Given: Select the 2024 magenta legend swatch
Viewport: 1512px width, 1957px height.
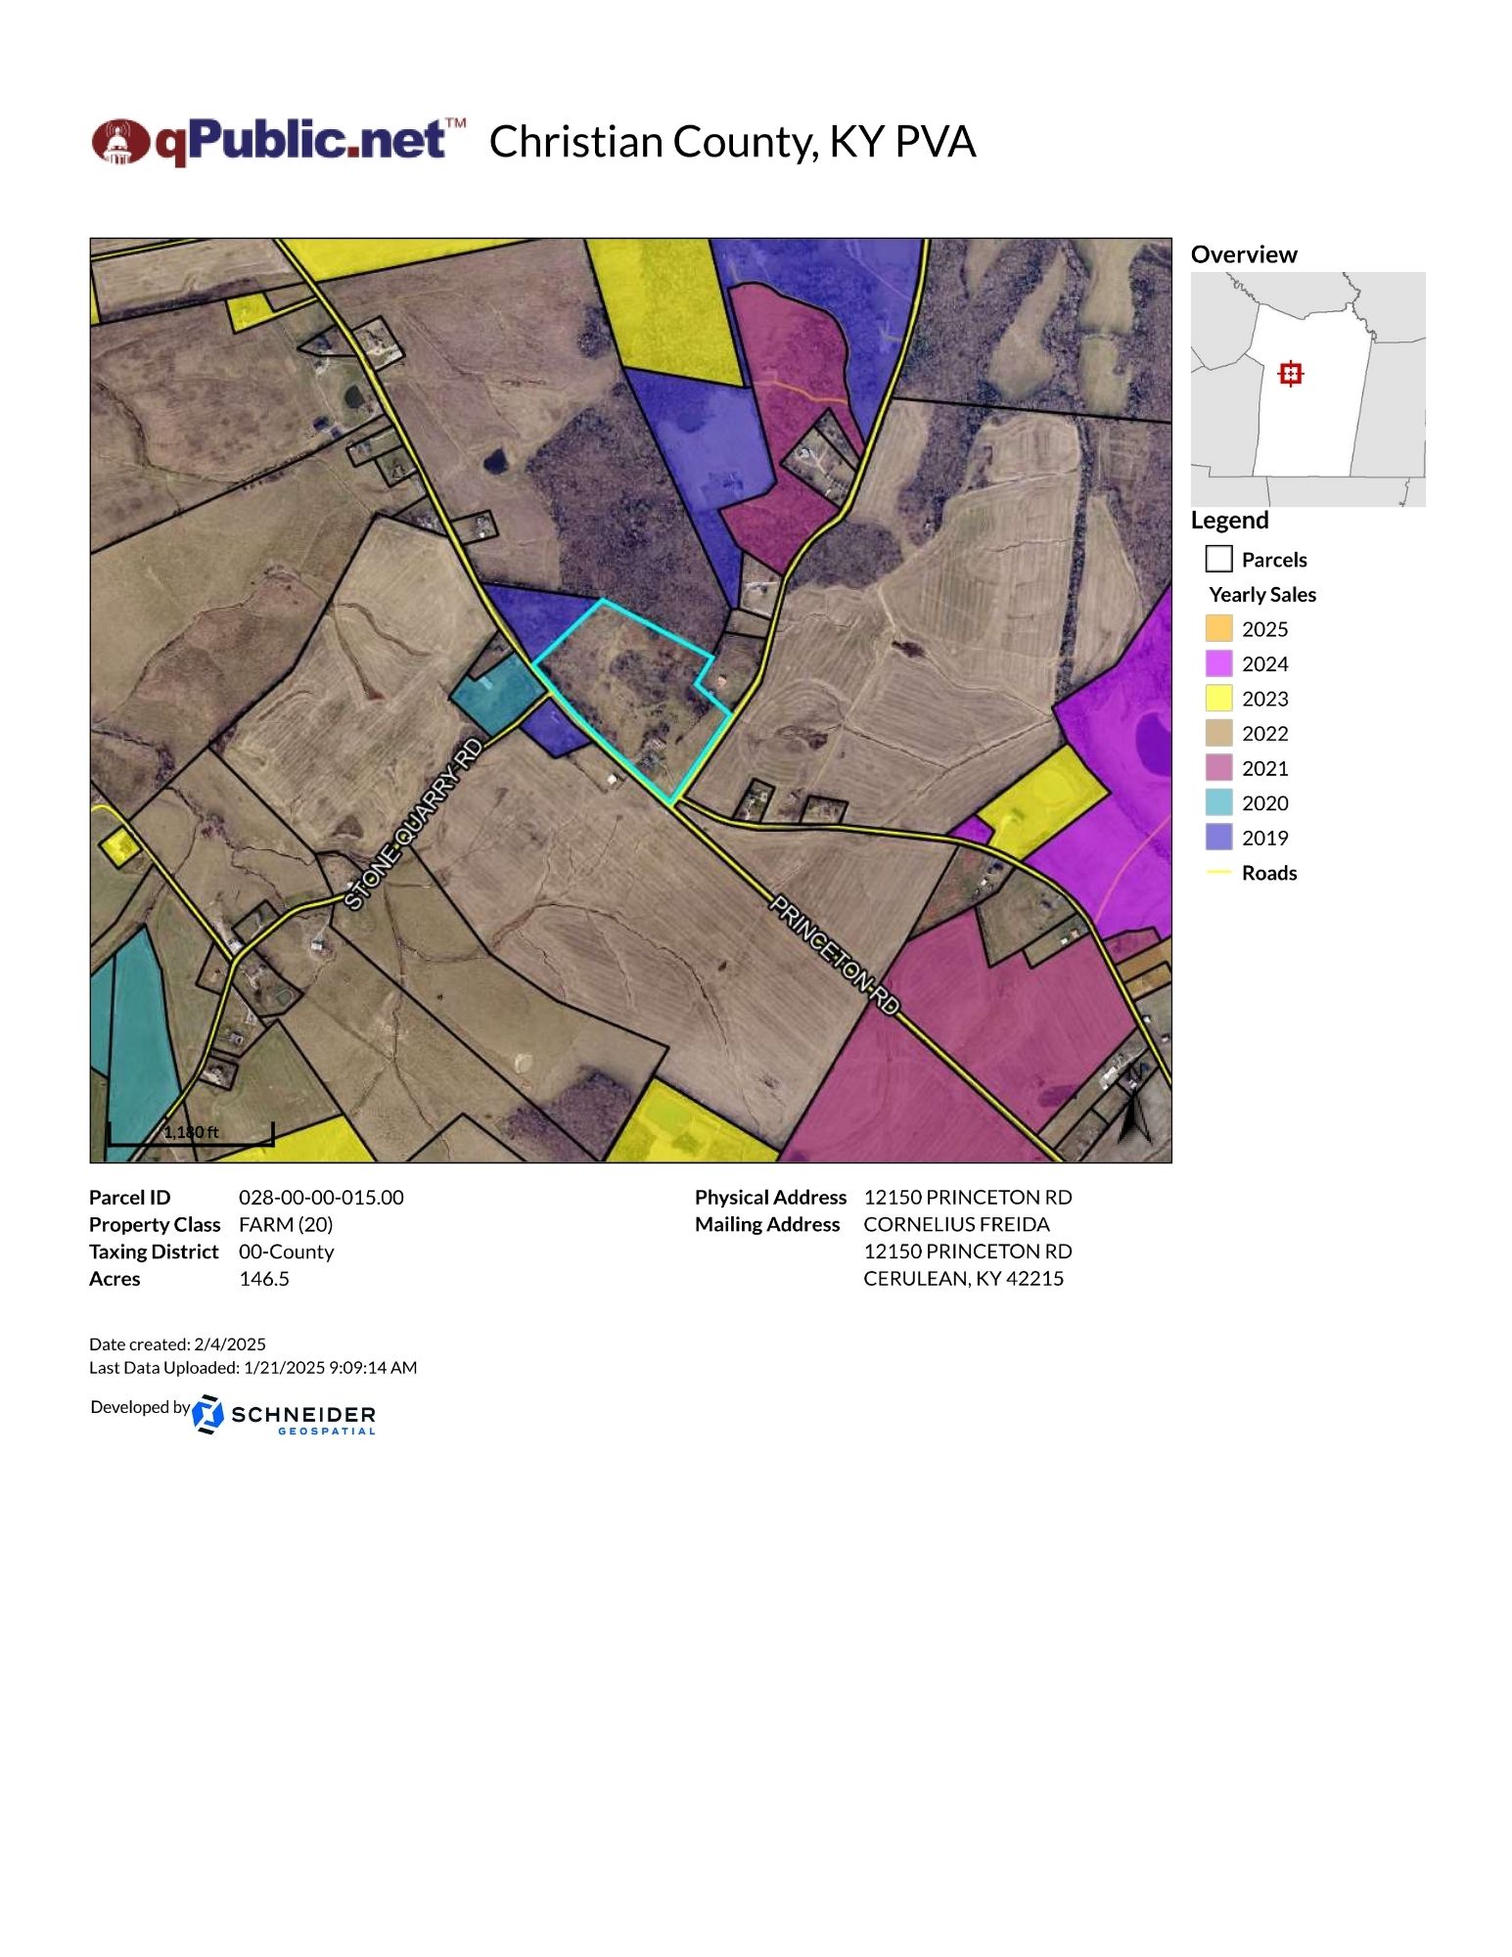Looking at the screenshot, I should tap(1218, 663).
